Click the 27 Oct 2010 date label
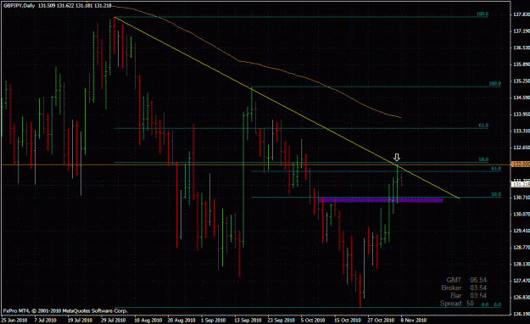The image size is (530, 324). click(x=381, y=320)
